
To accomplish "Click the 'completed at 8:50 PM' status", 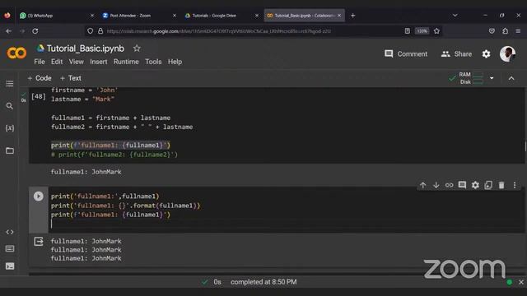I will tap(263, 282).
